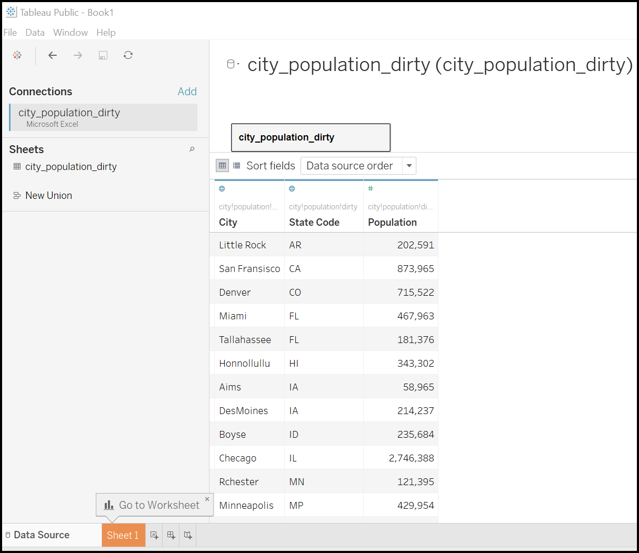639x553 pixels.
Task: Switch to metadata list view
Action: click(237, 166)
